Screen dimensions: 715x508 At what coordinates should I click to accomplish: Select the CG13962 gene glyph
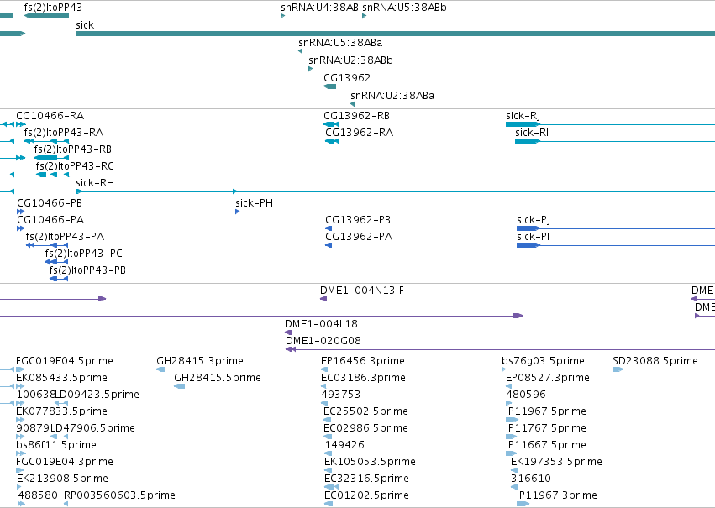pos(329,86)
